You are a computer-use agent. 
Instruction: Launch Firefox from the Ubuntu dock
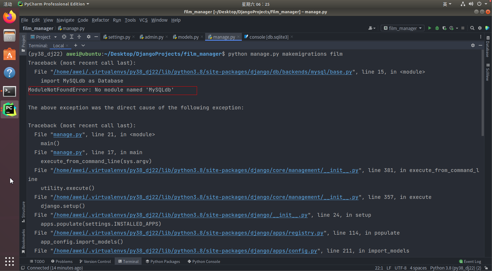tap(10, 17)
